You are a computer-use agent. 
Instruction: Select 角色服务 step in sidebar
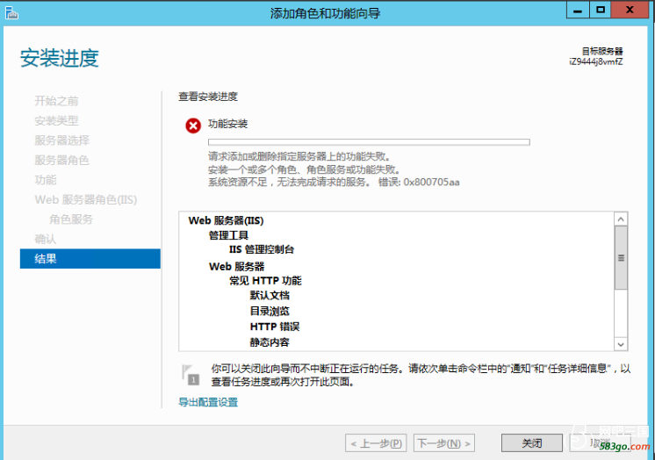(x=71, y=219)
